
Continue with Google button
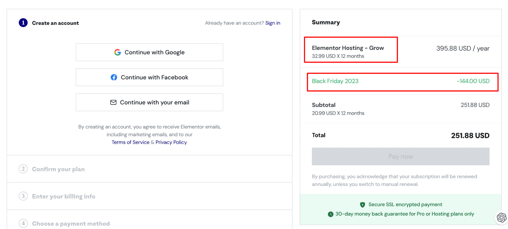[x=149, y=52]
